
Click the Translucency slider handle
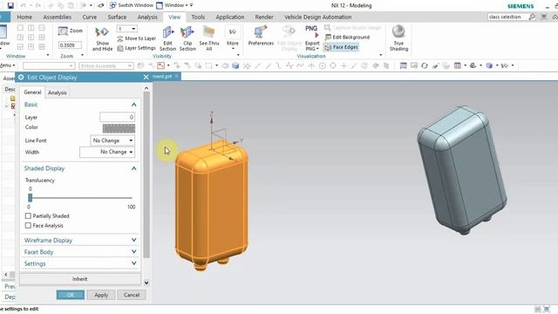point(30,198)
